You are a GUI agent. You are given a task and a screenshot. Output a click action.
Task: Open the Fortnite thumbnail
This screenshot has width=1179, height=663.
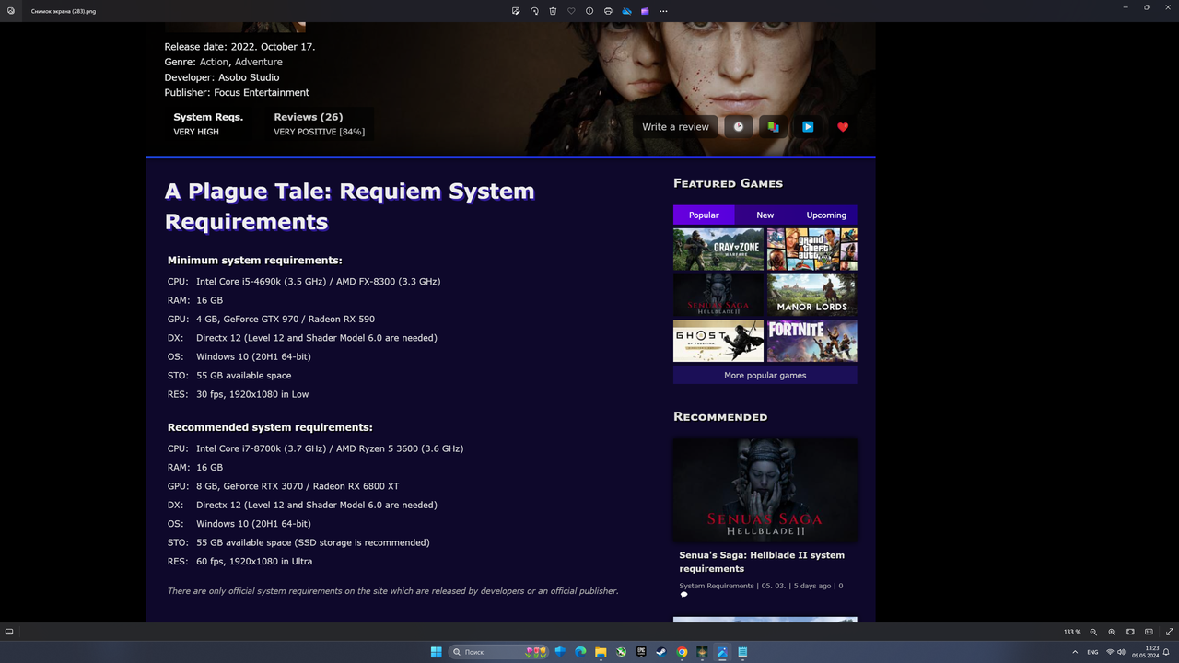(x=812, y=341)
